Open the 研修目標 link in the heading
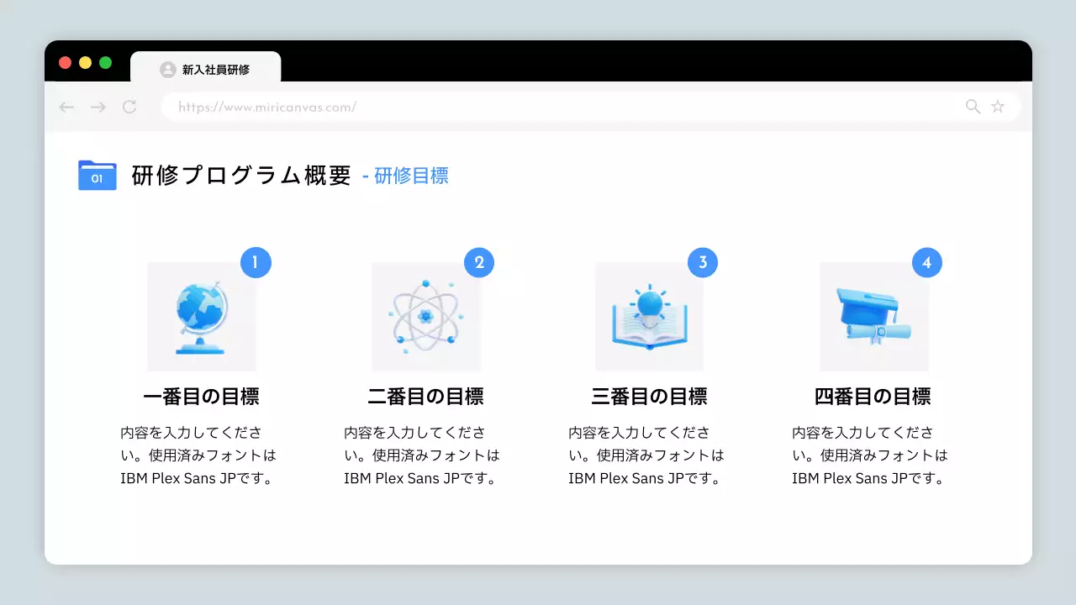The image size is (1076, 605). (411, 176)
